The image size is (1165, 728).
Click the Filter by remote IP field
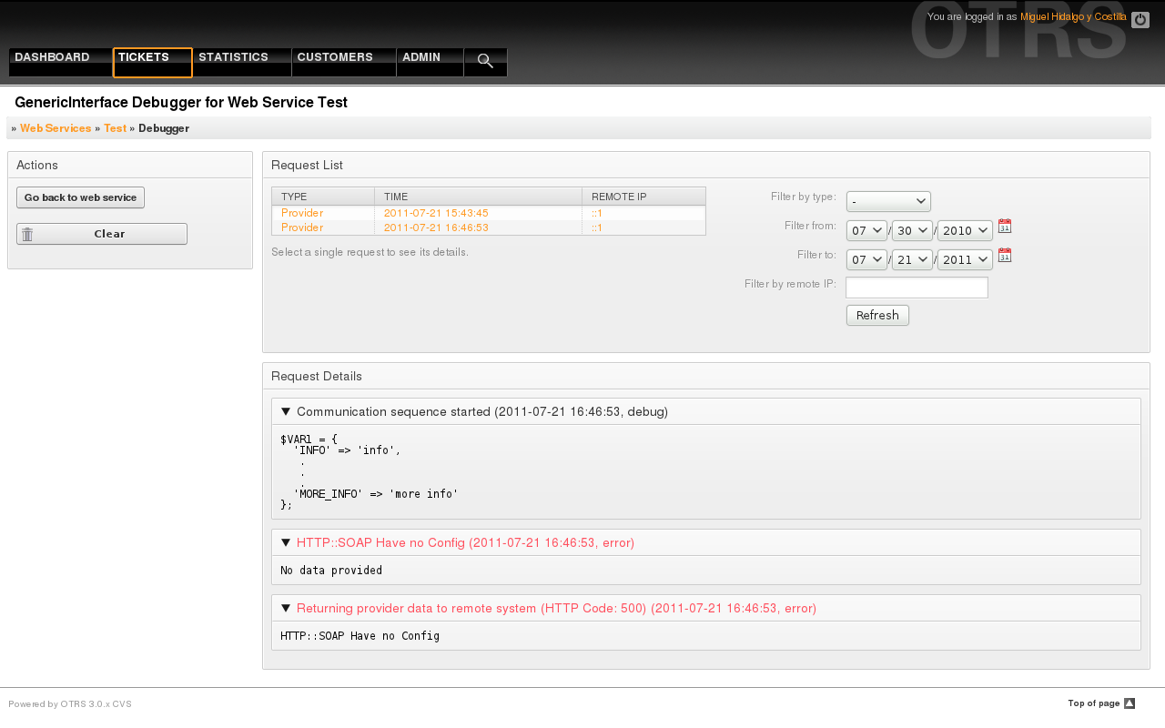917,288
